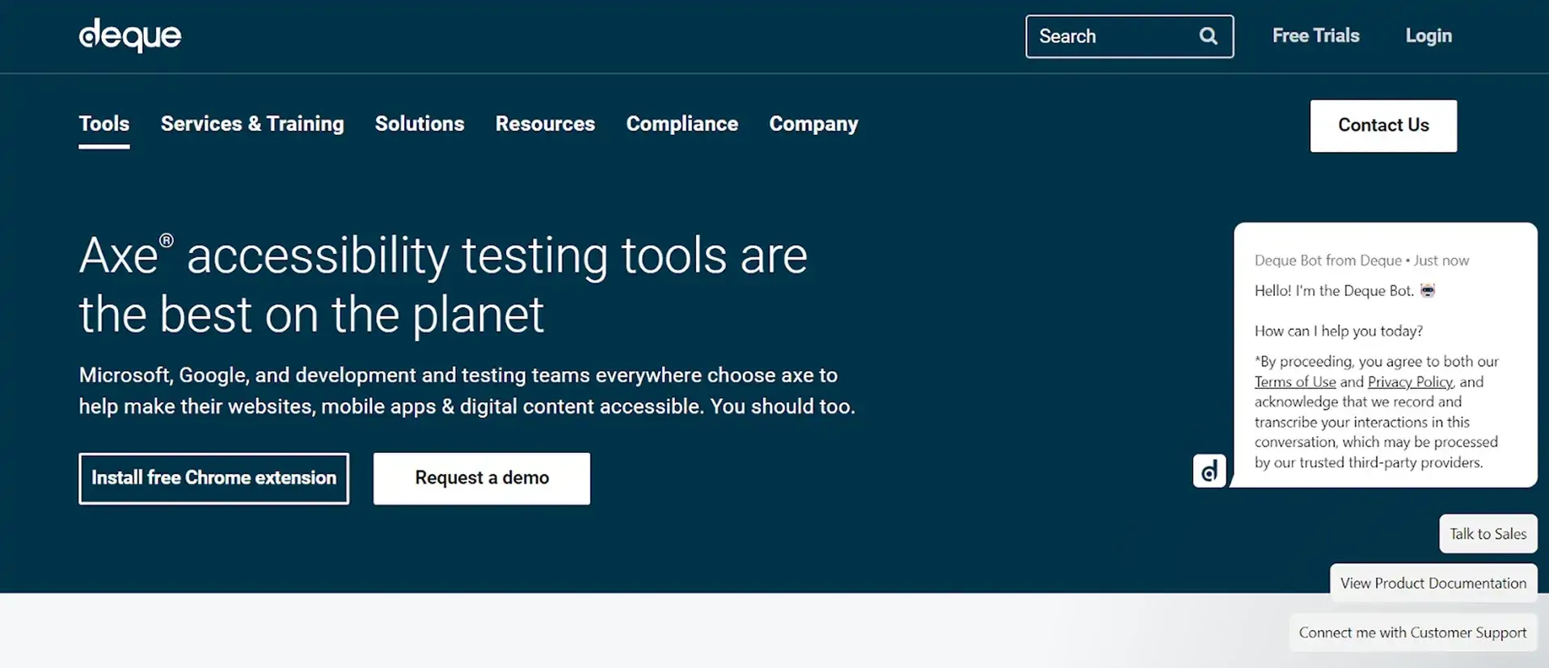Select the Talk to Sales chat option
This screenshot has width=1549, height=668.
(1488, 534)
